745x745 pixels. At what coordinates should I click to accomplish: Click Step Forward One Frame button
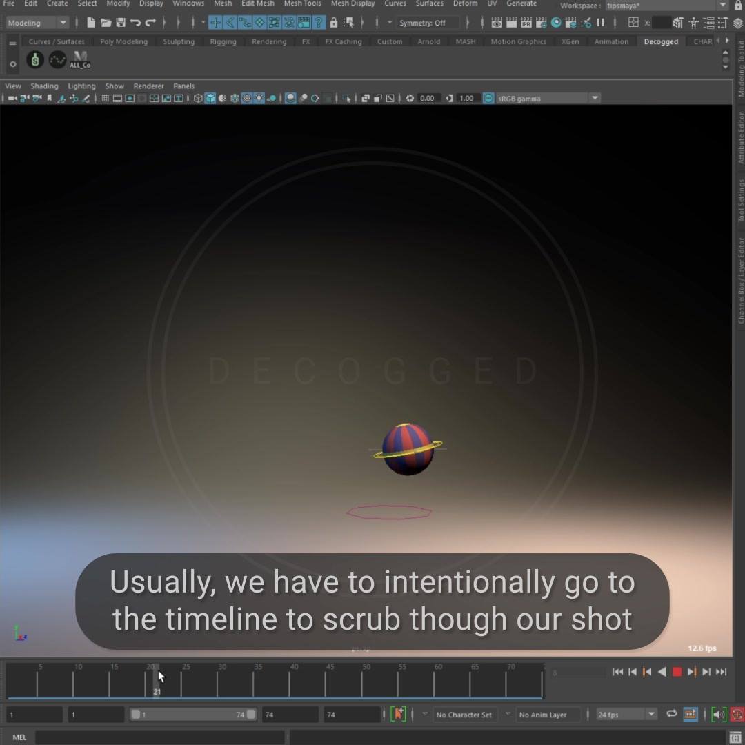pos(706,672)
